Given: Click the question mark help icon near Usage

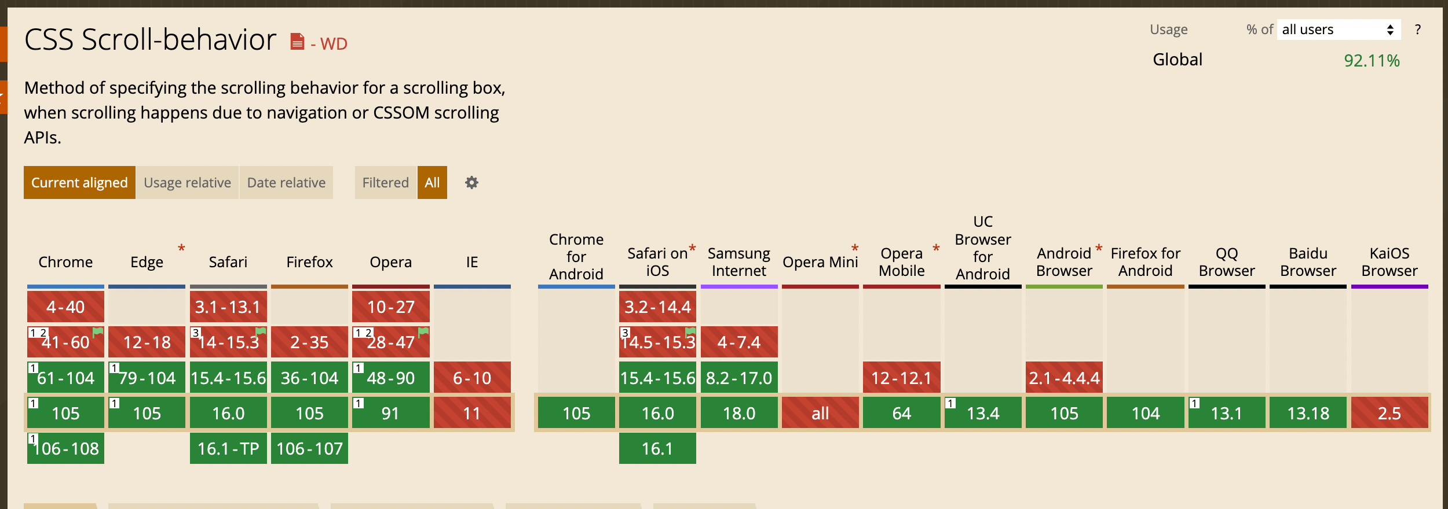Looking at the screenshot, I should [1417, 29].
